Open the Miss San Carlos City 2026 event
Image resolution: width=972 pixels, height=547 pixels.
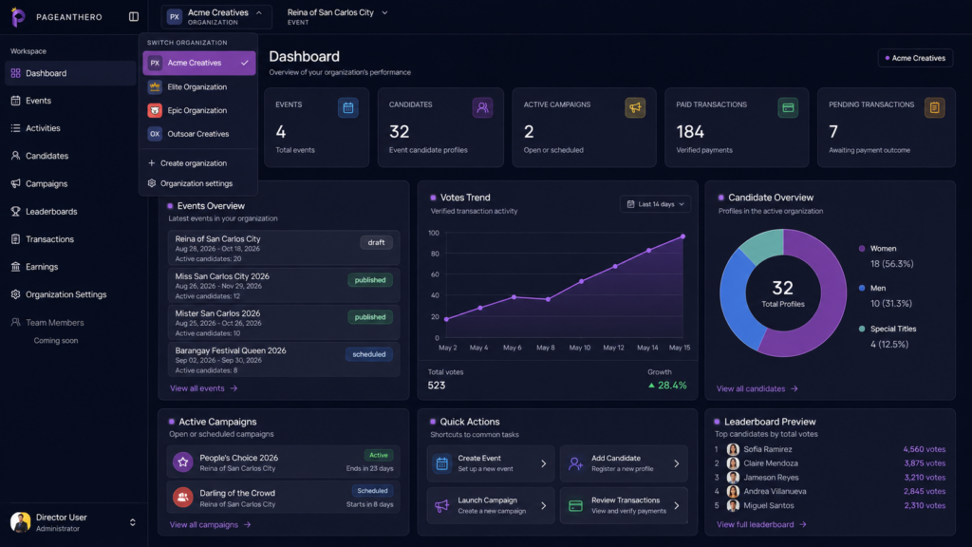tap(283, 286)
